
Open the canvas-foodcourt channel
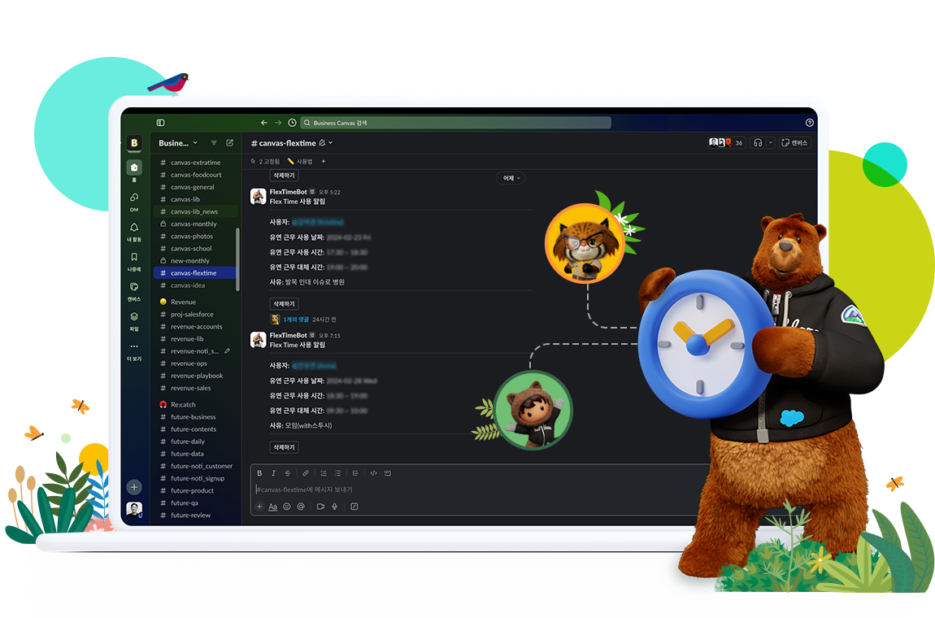coord(196,175)
